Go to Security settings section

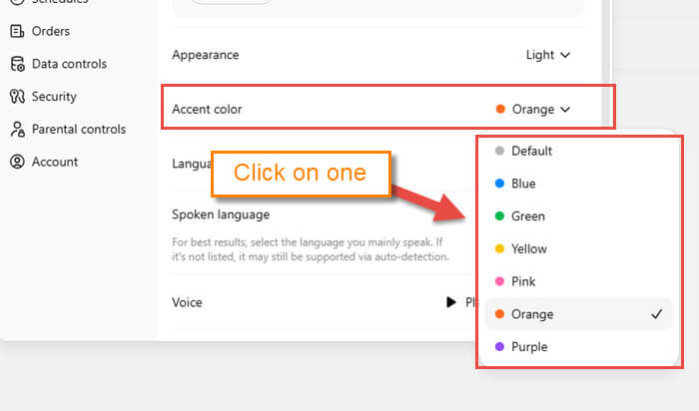54,97
